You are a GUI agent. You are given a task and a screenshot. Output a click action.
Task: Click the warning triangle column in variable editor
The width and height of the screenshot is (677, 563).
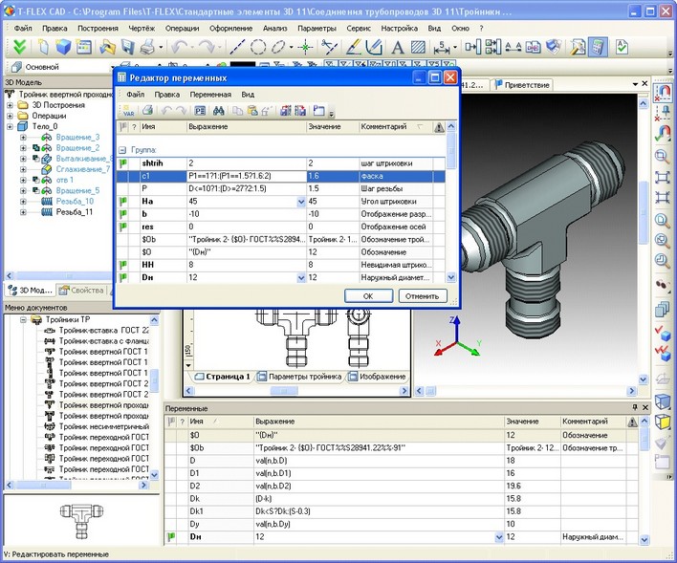[439, 127]
